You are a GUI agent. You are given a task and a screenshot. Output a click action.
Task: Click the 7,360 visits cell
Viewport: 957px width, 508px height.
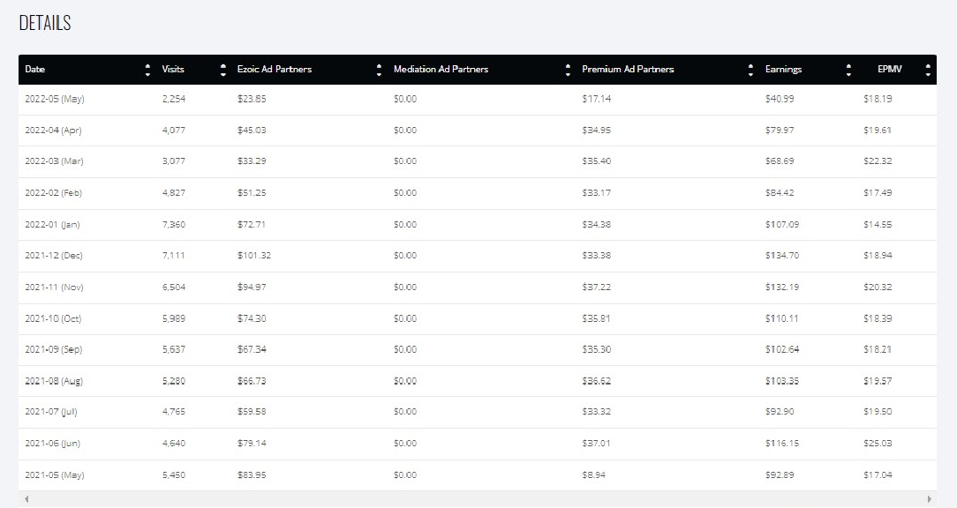(173, 224)
